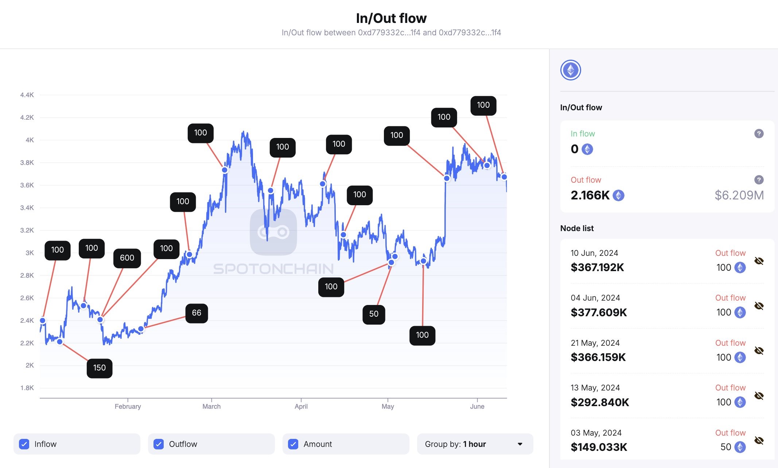
Task: Click the 600 amount label on chart
Action: (x=127, y=258)
